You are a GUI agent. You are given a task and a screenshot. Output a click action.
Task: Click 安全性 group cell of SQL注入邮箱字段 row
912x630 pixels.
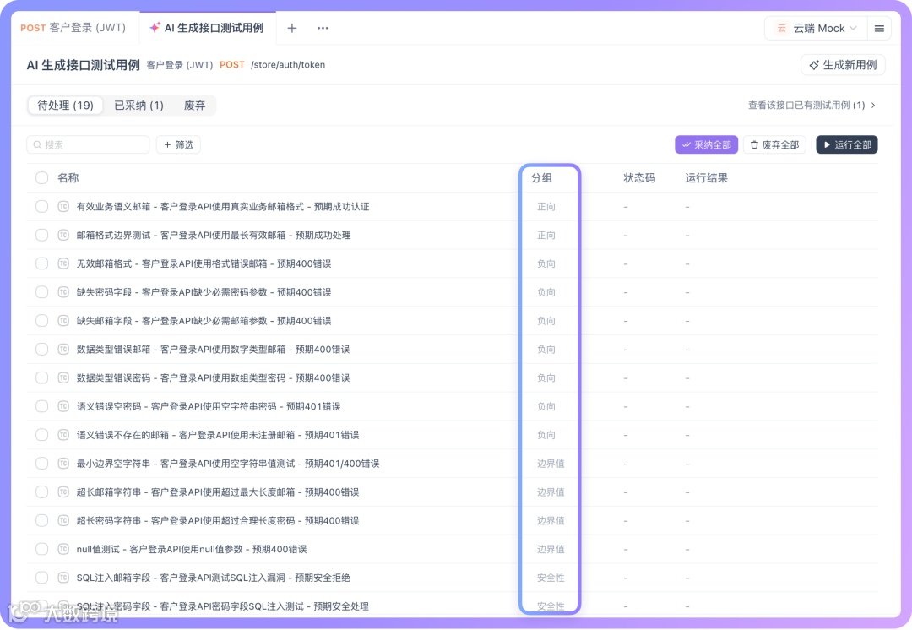click(x=551, y=578)
